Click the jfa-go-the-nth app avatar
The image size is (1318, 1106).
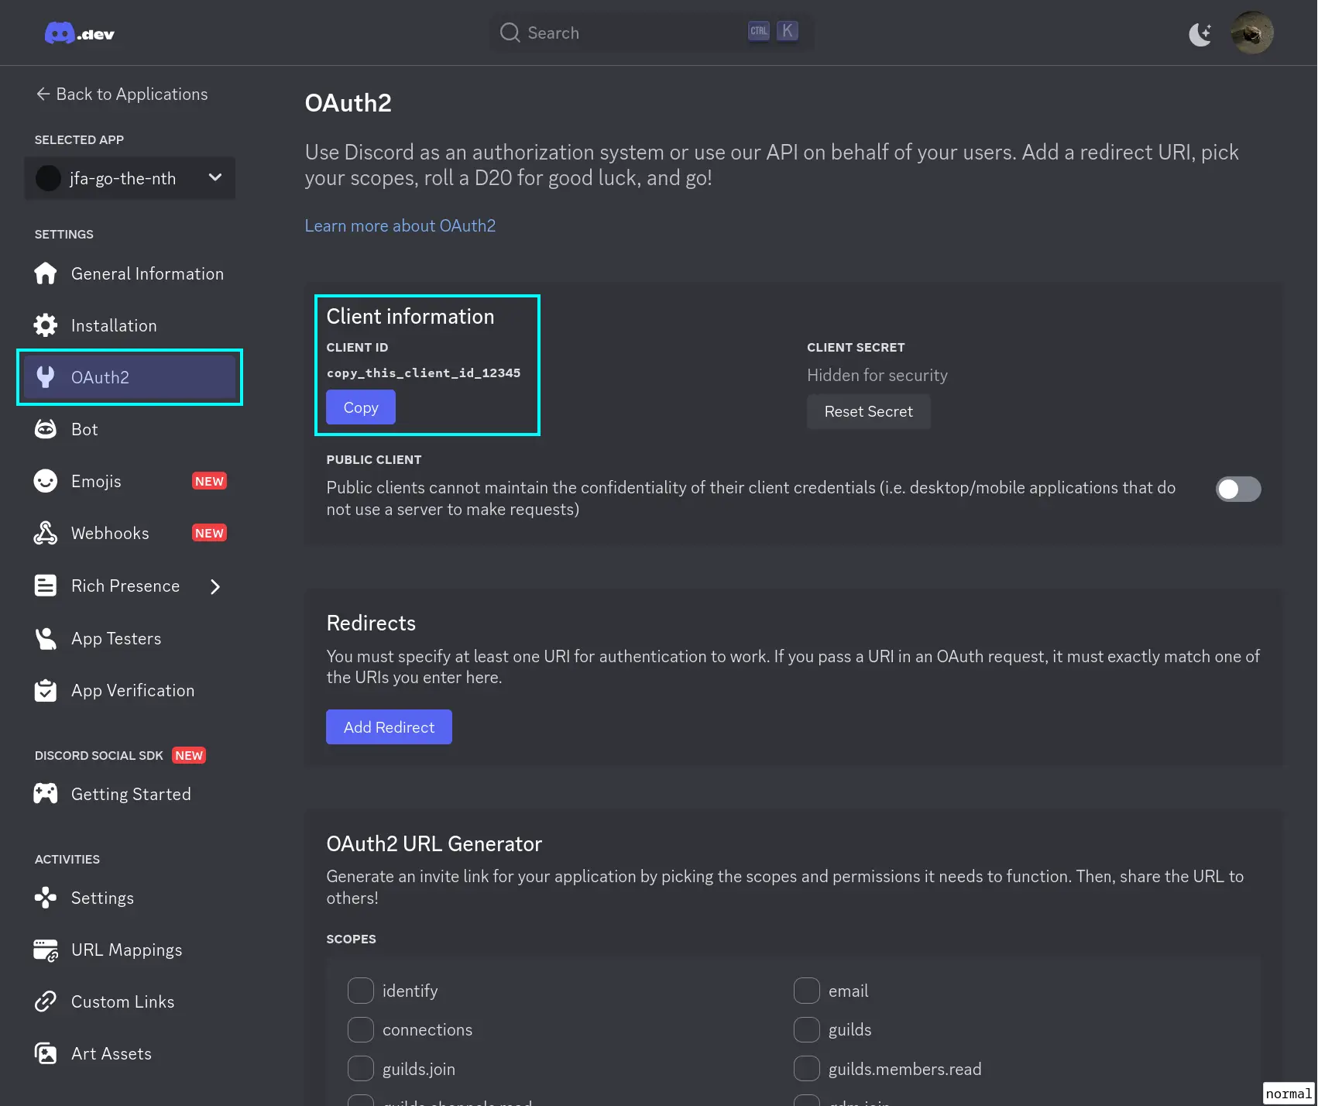(x=48, y=178)
